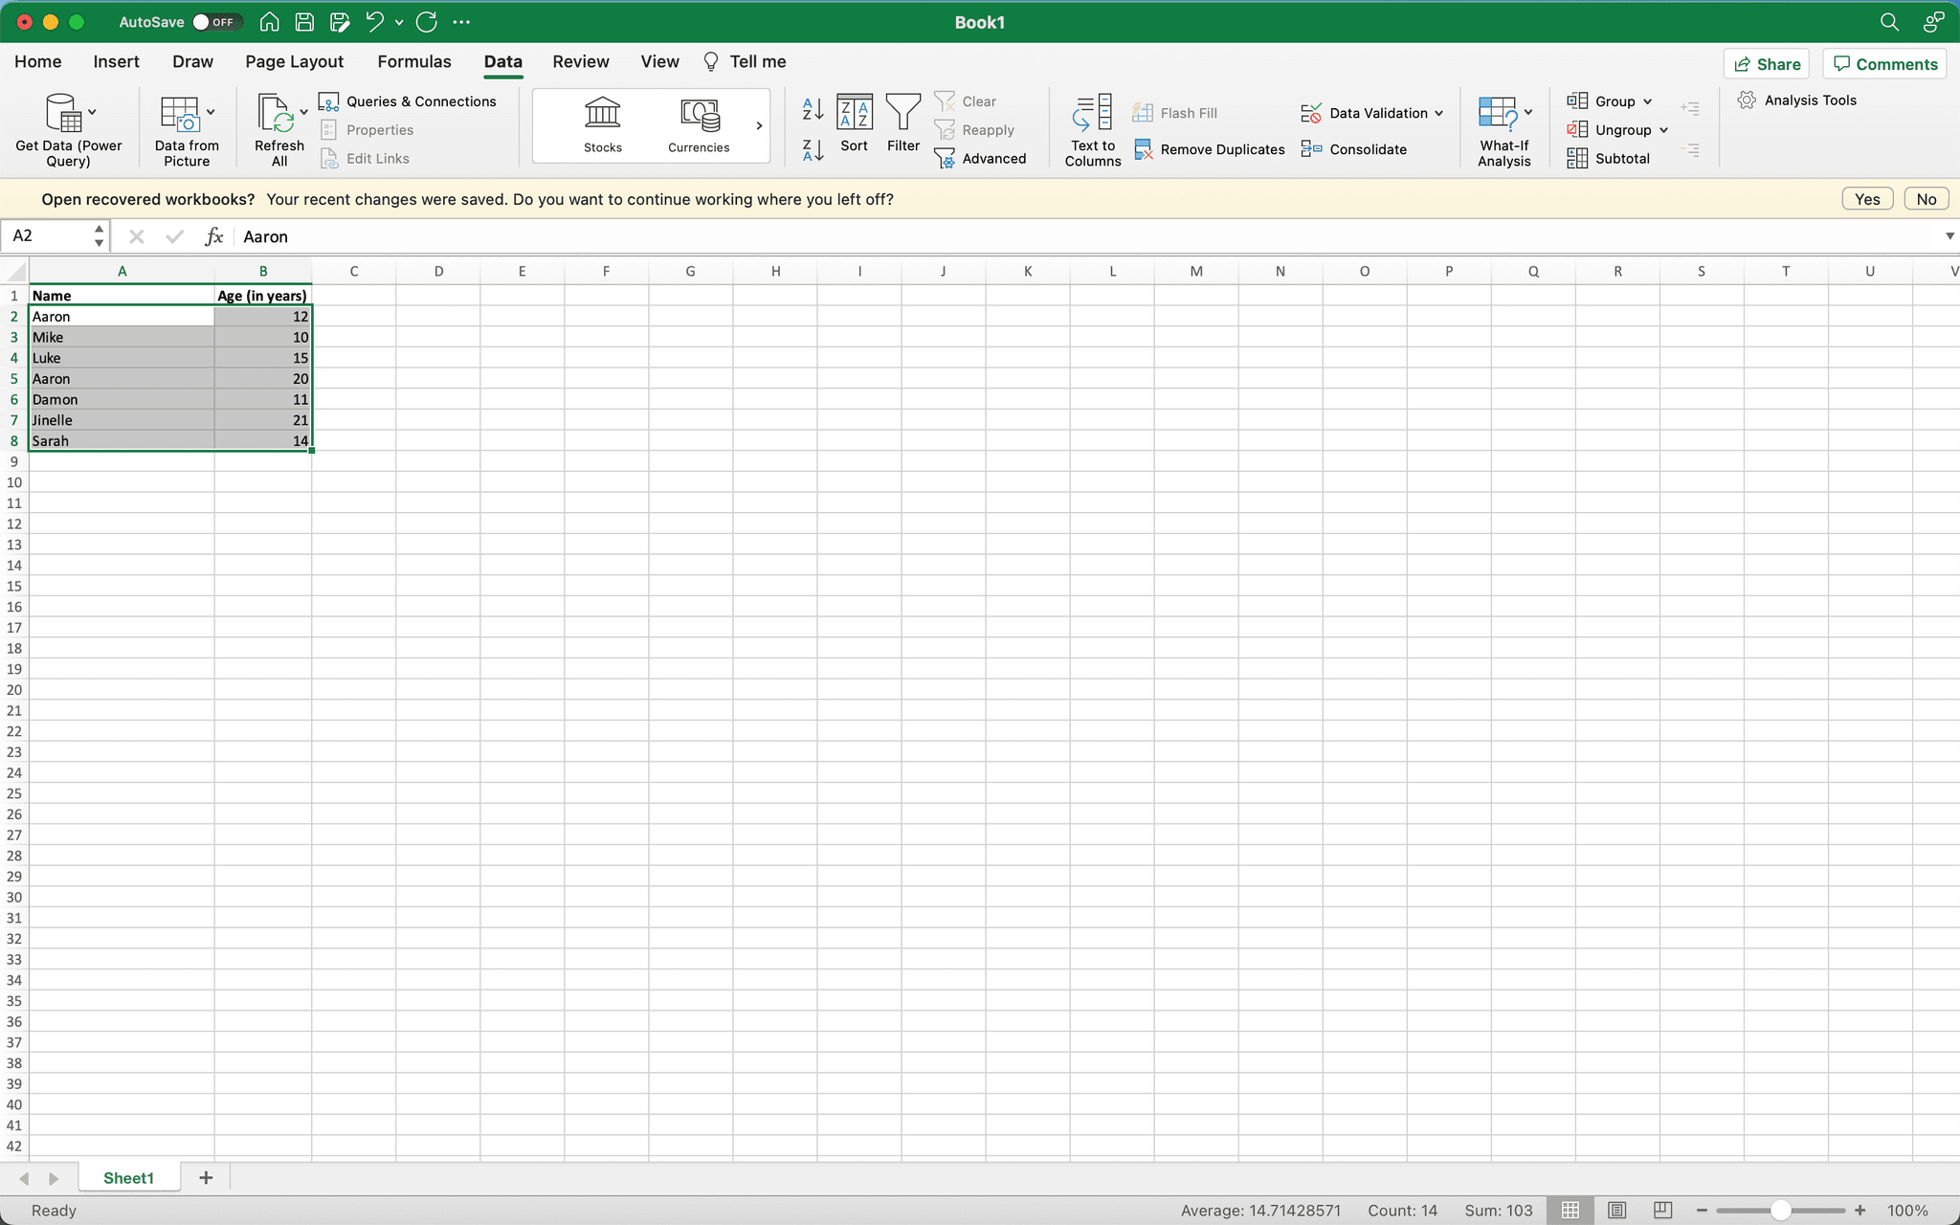
Task: Click Yes to open recovered workbooks
Action: [x=1865, y=198]
